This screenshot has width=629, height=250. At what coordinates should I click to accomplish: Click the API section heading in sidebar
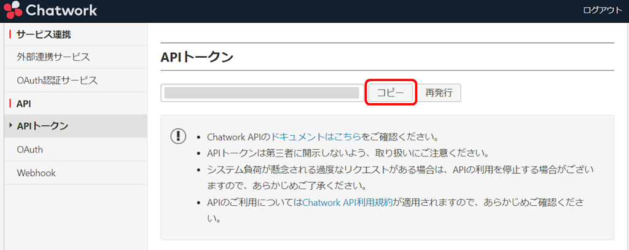(x=24, y=104)
